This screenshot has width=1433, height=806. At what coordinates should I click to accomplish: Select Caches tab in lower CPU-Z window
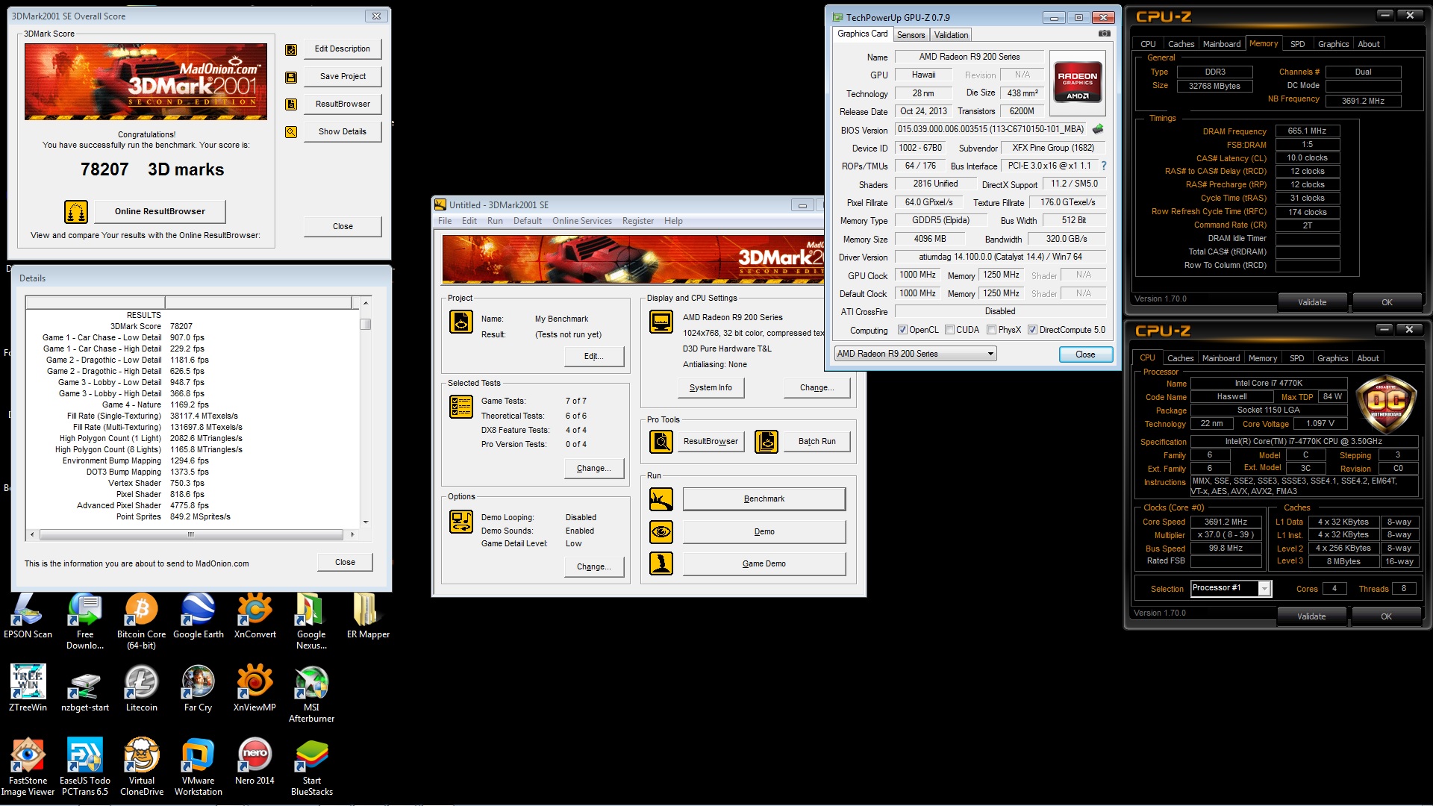[1180, 358]
